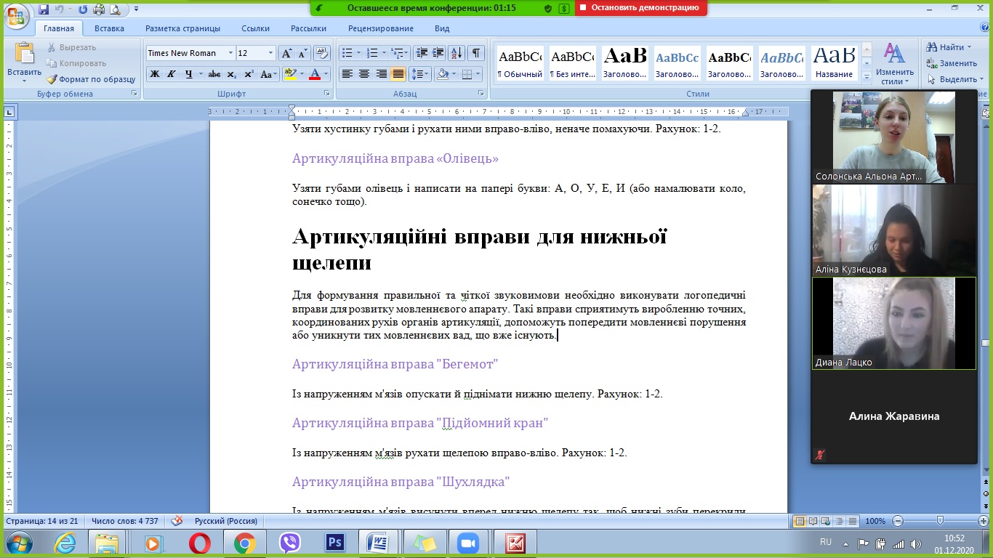Image resolution: width=993 pixels, height=558 pixels.
Task: Click the Остановить демонстрацию button
Action: 640,8
